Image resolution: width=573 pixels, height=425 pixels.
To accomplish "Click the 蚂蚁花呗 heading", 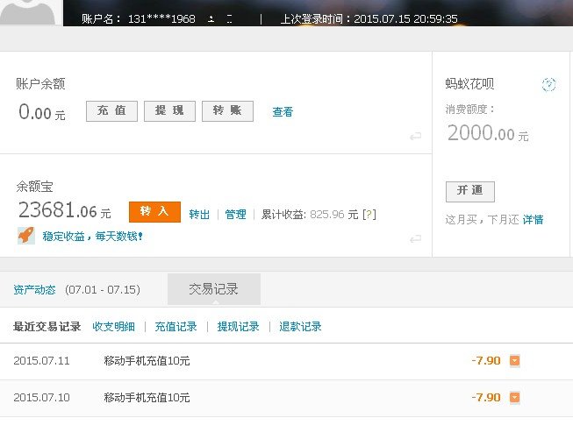I will click(x=469, y=84).
